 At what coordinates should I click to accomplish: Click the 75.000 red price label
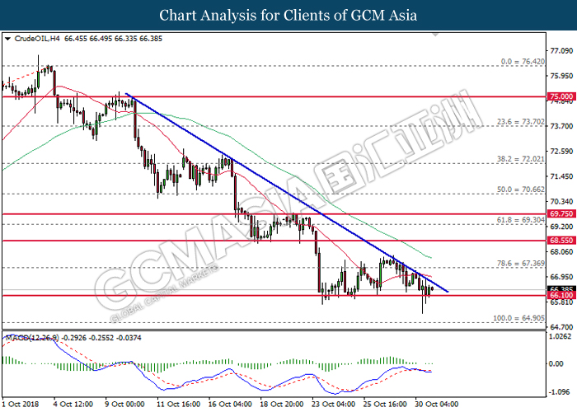tap(561, 96)
